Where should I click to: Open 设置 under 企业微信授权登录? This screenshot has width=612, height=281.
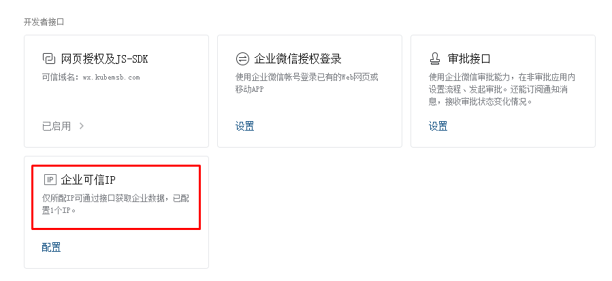(244, 126)
